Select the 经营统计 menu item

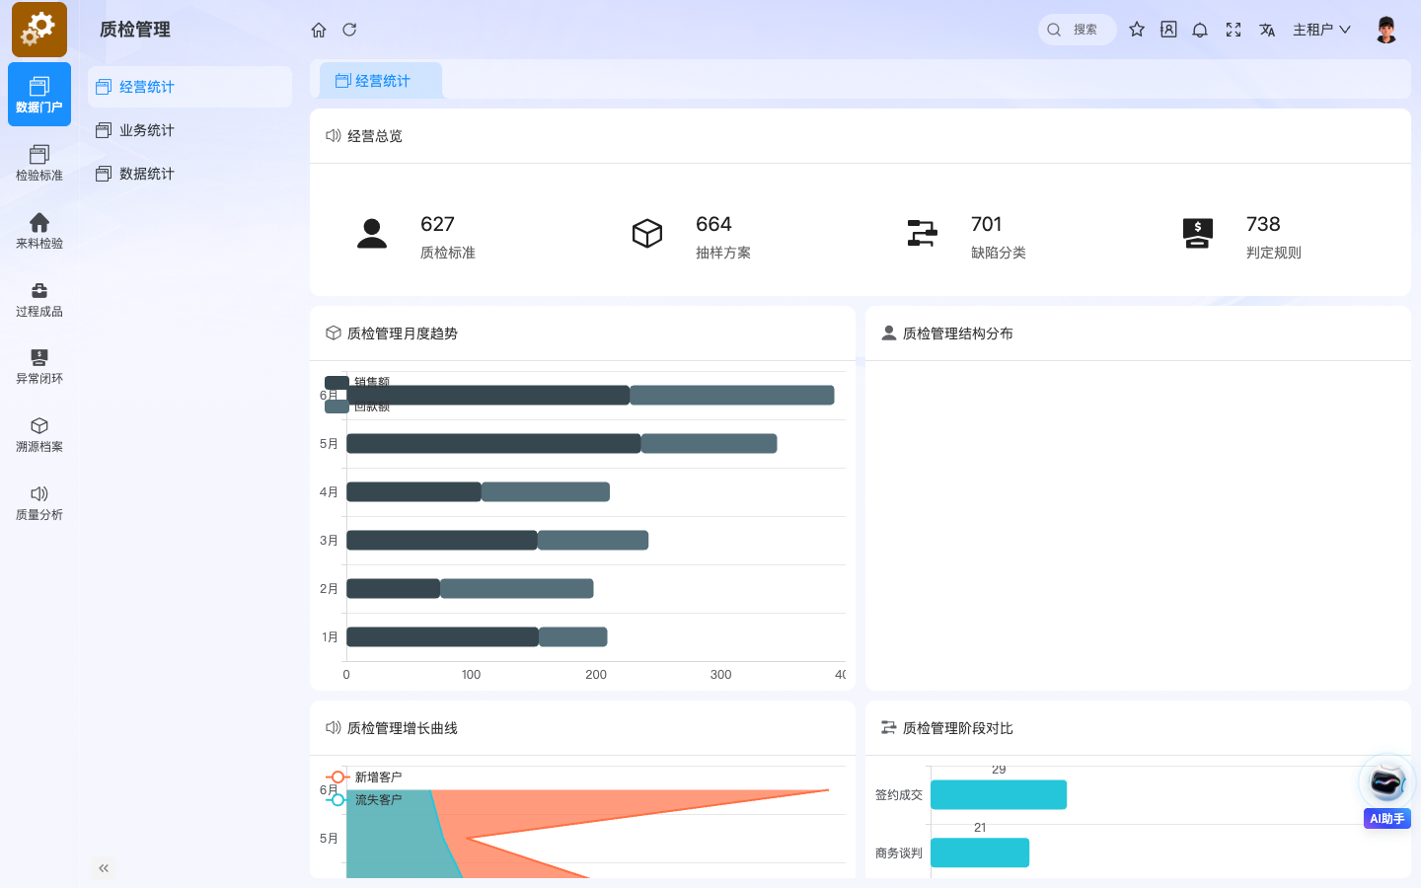(x=189, y=87)
